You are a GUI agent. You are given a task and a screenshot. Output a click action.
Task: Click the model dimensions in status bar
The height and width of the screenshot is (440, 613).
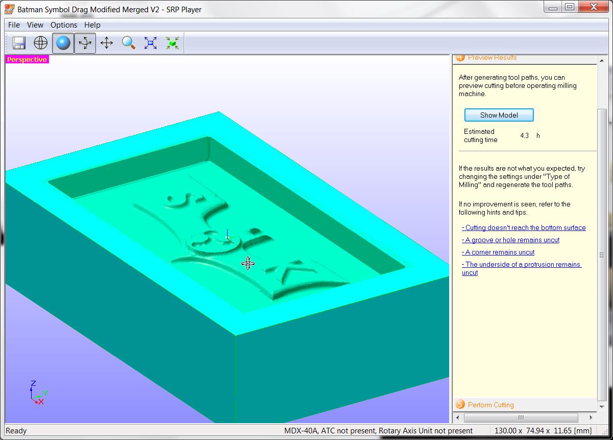[543, 431]
